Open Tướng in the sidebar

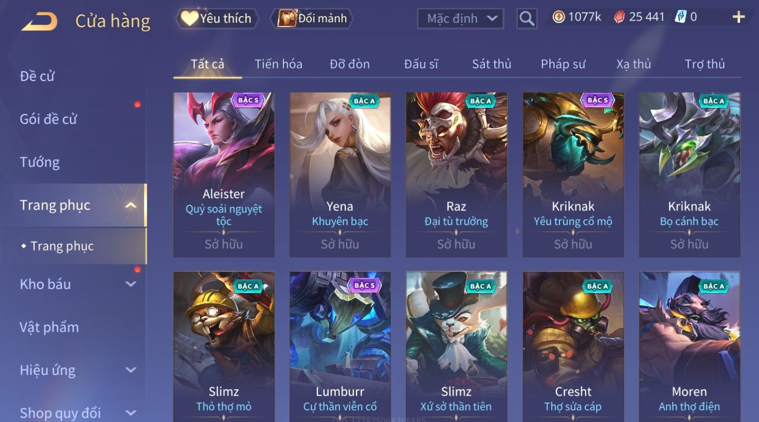(40, 162)
